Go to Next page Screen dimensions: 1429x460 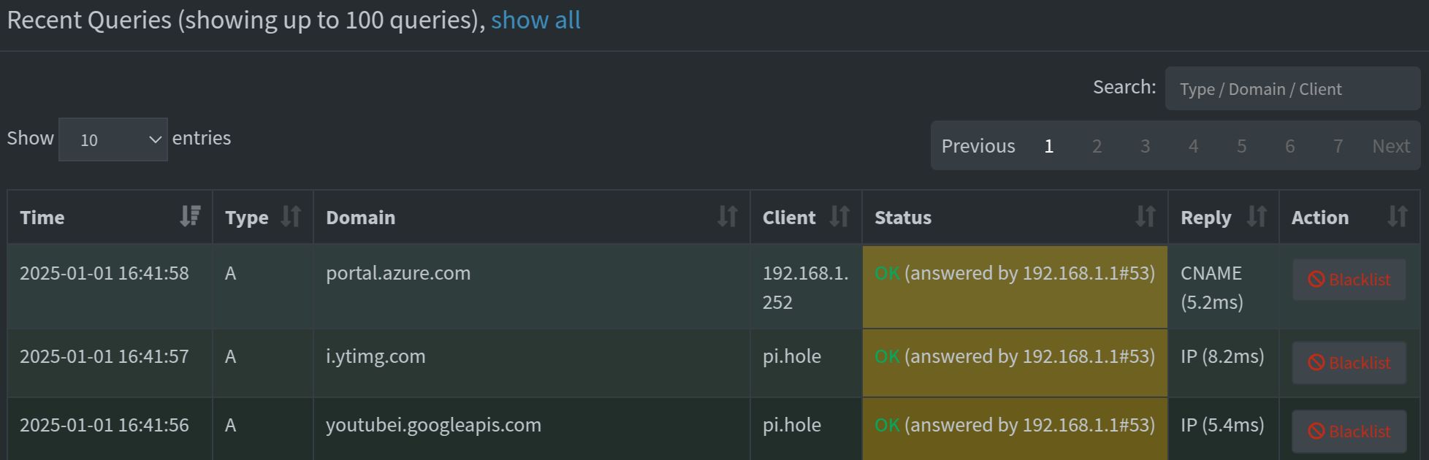[1391, 146]
